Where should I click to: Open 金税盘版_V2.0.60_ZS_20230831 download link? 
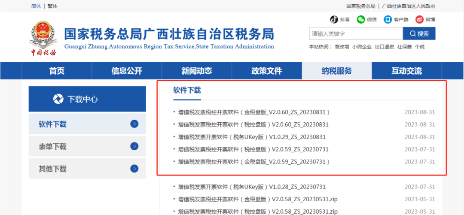253,112
